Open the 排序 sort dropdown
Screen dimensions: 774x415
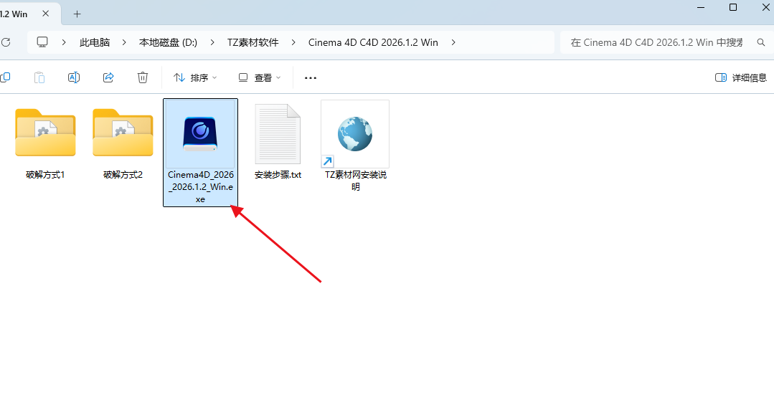coord(195,77)
